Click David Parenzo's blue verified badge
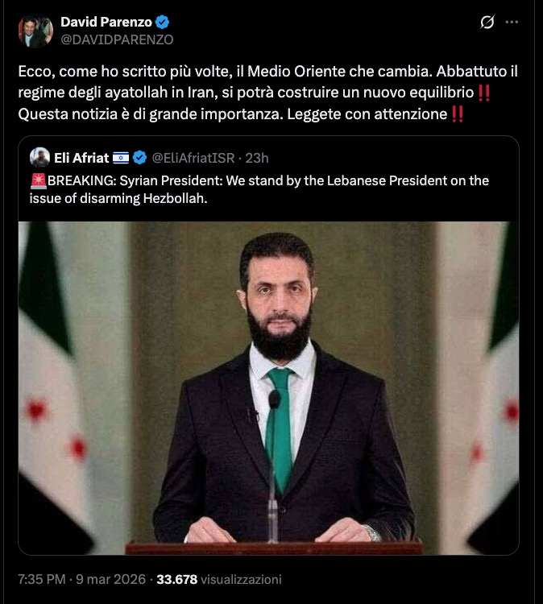Screen dimensions: 543x604 click(162, 22)
